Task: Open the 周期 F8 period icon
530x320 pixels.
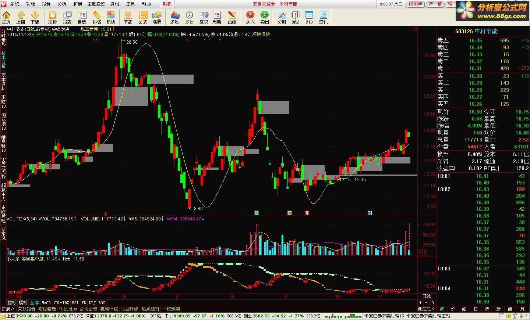Action: click(217, 17)
